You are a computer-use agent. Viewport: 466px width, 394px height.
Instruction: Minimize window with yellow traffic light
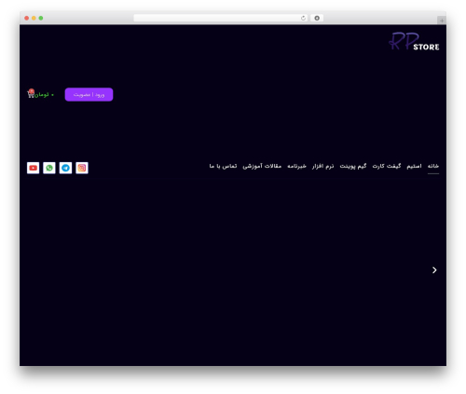click(34, 18)
